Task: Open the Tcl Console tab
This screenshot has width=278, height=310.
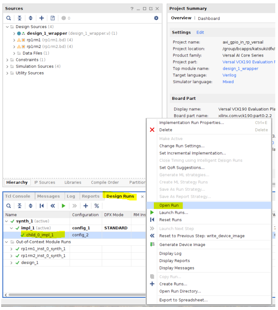Action: tap(18, 196)
